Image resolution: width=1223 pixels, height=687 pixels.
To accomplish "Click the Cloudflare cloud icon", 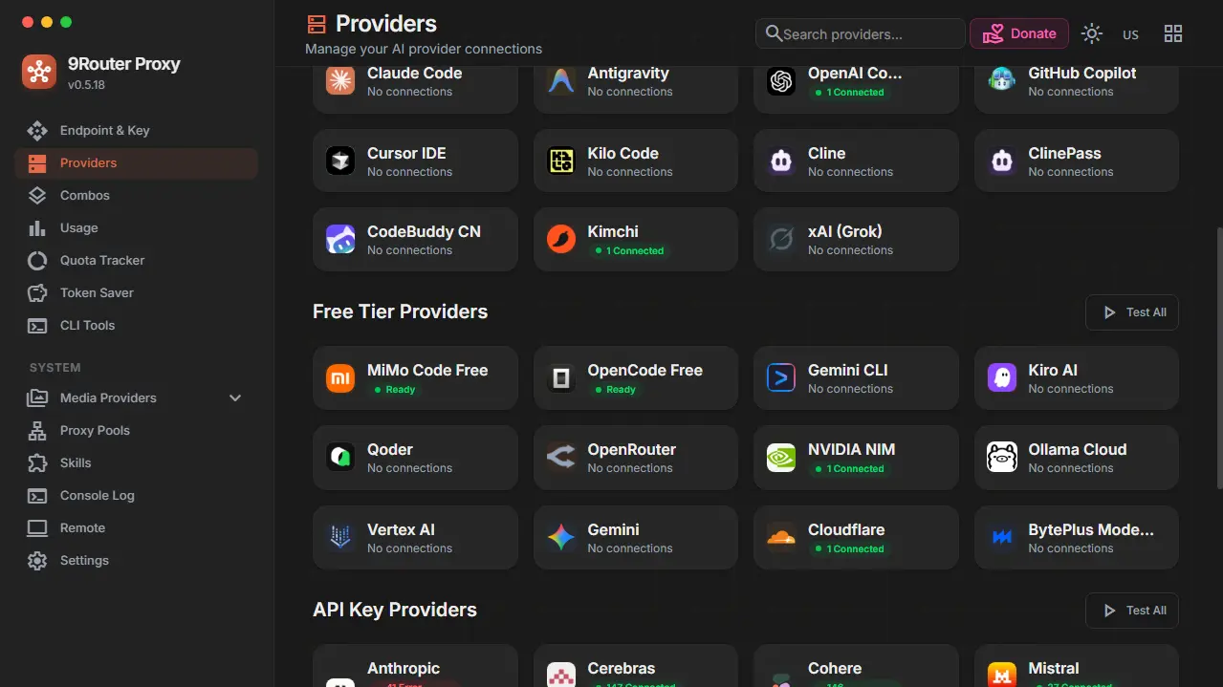I will point(781,537).
